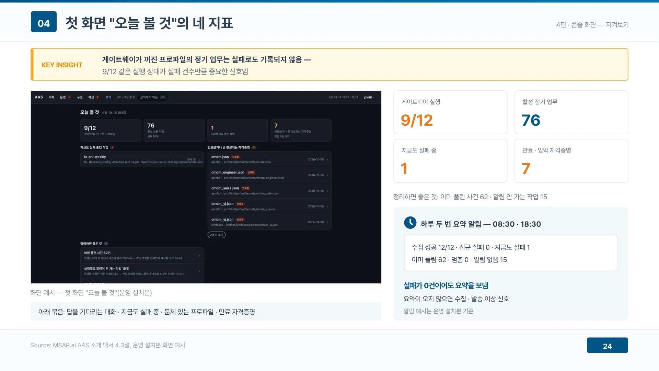Click the 76 활성 크론 작업 card in console
Viewport: 659px width, 371px height.
click(174, 130)
